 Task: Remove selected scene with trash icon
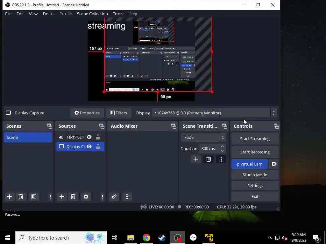tap(21, 197)
